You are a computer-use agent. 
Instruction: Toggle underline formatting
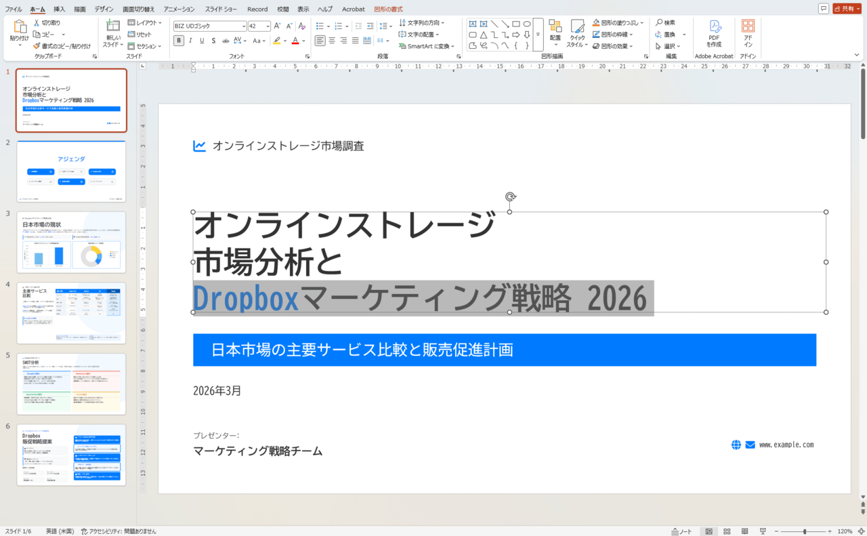(202, 41)
